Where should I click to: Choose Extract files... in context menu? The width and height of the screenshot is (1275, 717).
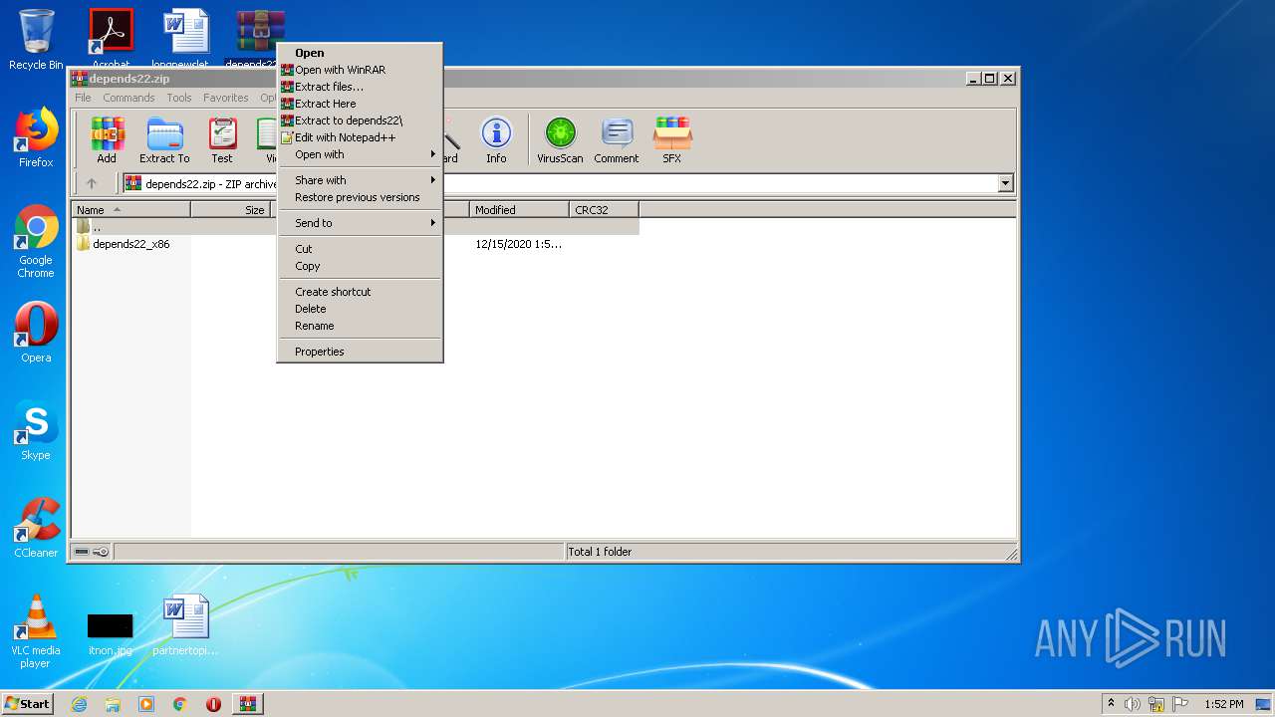click(x=360, y=87)
